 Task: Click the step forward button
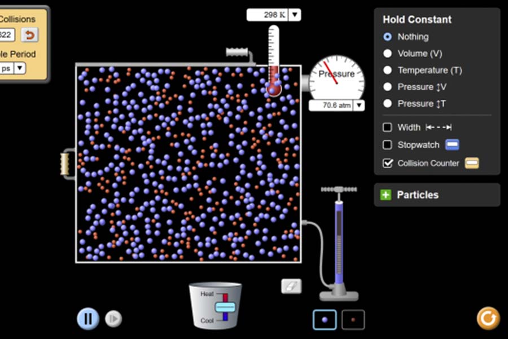point(113,319)
